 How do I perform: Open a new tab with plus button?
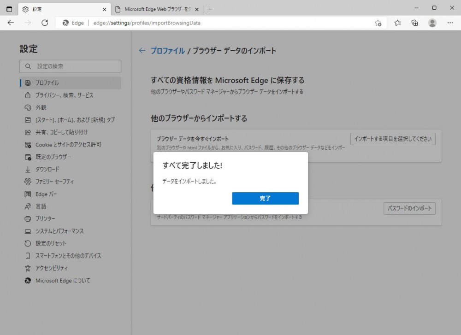point(210,9)
